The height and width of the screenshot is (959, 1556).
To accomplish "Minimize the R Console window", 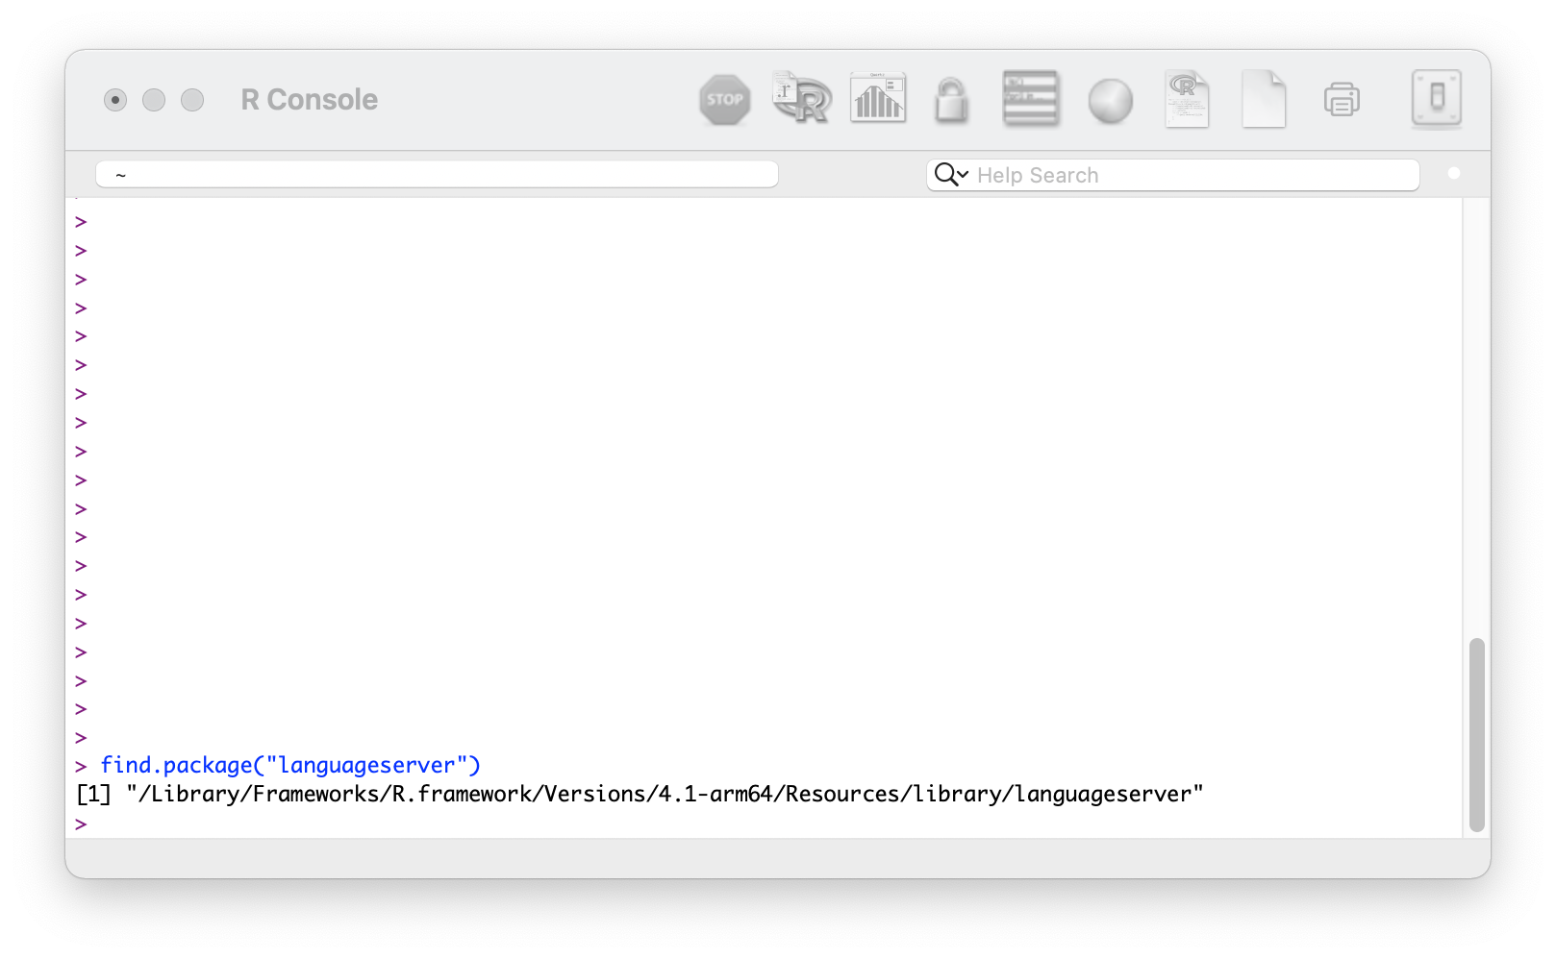I will (154, 100).
